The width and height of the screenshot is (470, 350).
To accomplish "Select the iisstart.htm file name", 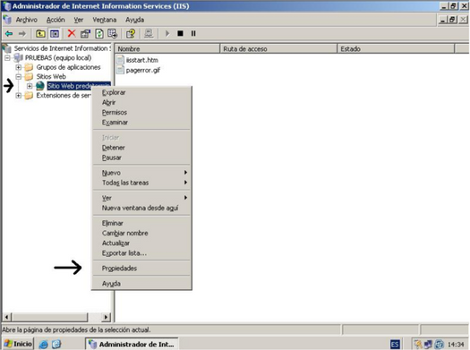I will 141,60.
